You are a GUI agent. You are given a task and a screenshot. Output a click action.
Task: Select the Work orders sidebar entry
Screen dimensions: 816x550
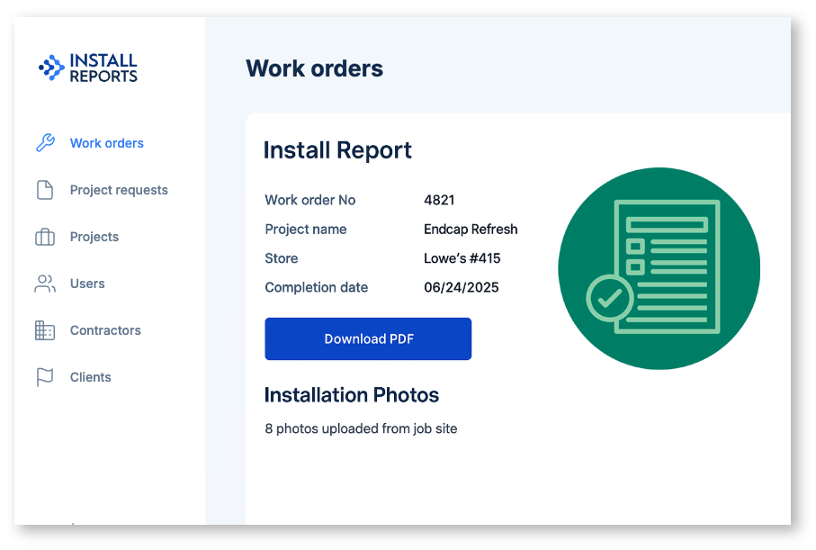pyautogui.click(x=107, y=142)
